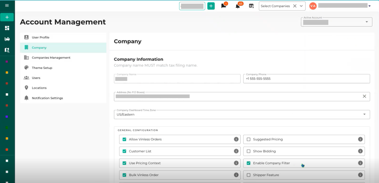Image resolution: width=379 pixels, height=183 pixels.
Task: Click the bell icon beside Notification Settings
Action: [26, 98]
